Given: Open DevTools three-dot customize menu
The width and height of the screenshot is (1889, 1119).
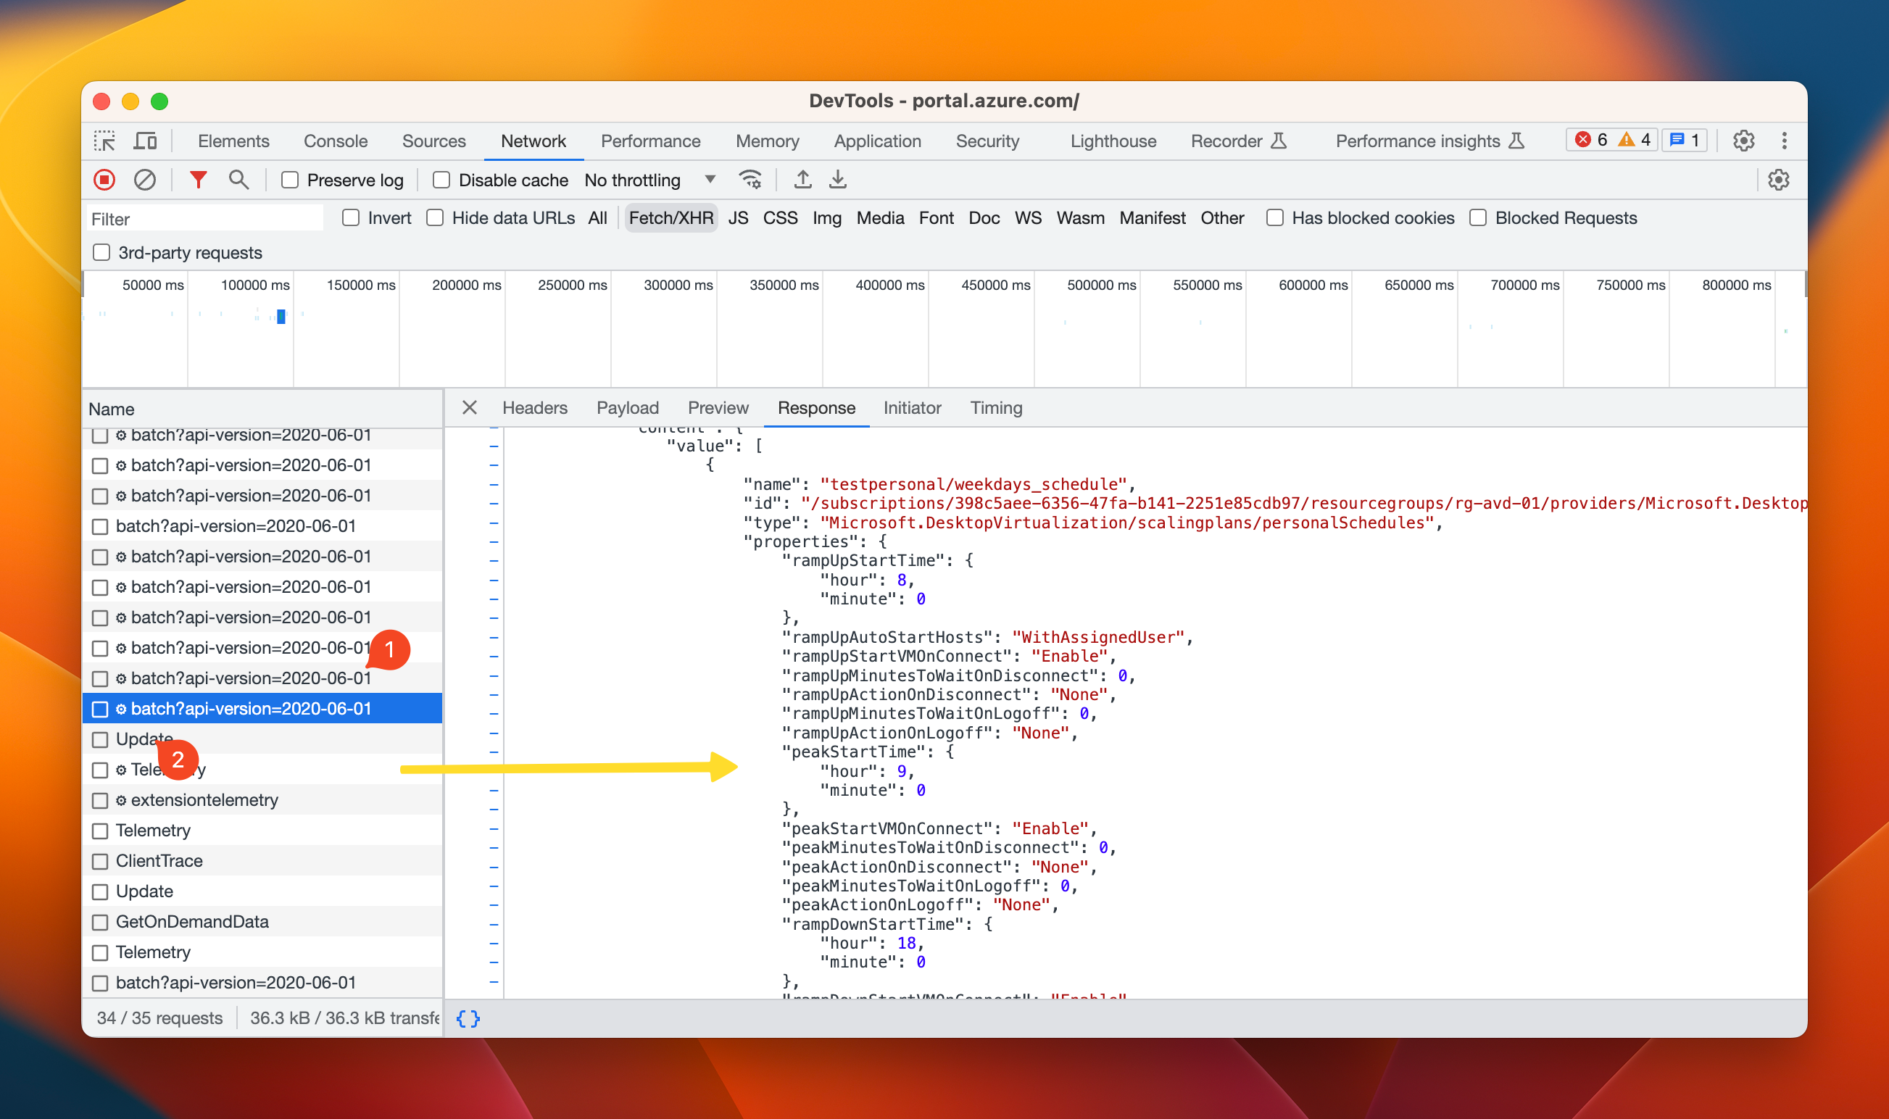Looking at the screenshot, I should [x=1783, y=141].
